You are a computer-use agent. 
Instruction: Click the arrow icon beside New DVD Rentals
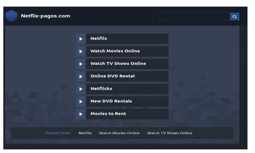(81, 101)
